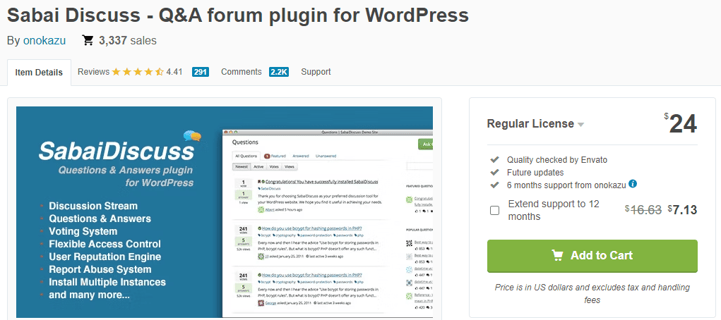The image size is (721, 320).
Task: Click the checkmark icon beside Future updates
Action: [494, 172]
